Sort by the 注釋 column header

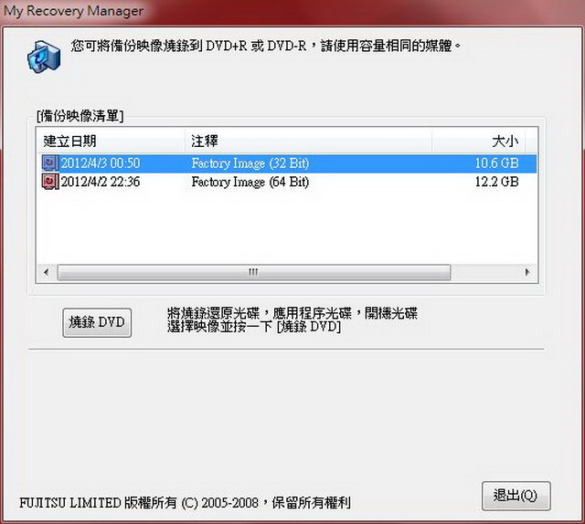(309, 141)
